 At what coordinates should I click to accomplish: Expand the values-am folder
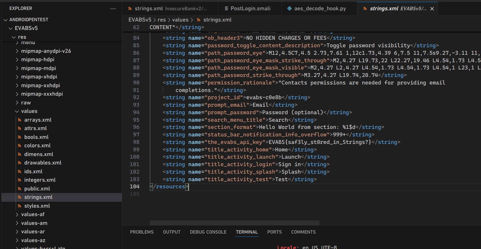pos(17,223)
